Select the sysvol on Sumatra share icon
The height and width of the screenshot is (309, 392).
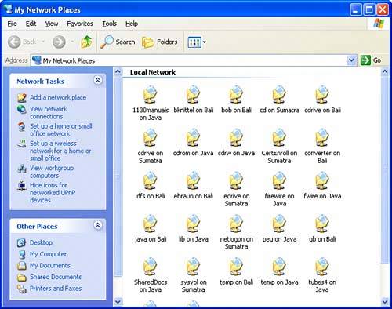(193, 267)
